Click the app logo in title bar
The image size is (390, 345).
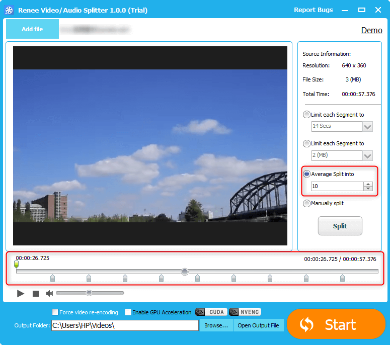[x=9, y=10]
